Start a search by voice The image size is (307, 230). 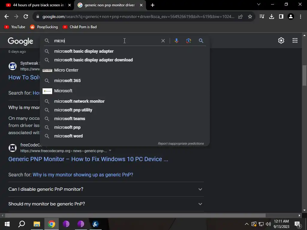point(176,41)
